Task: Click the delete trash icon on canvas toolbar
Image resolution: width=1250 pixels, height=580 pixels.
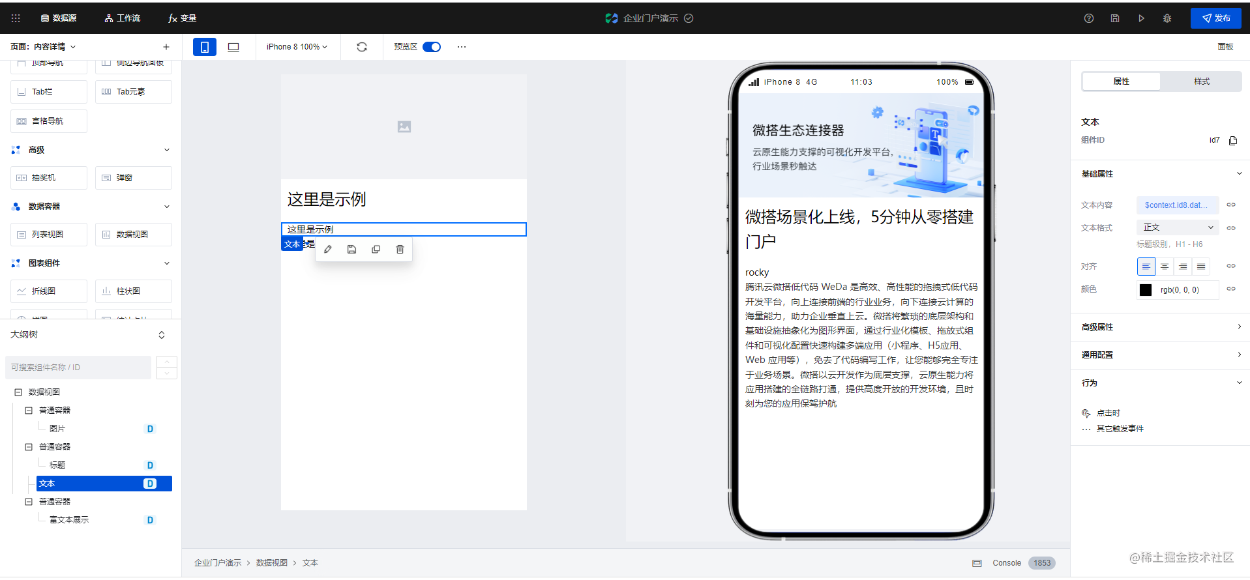Action: click(x=400, y=250)
